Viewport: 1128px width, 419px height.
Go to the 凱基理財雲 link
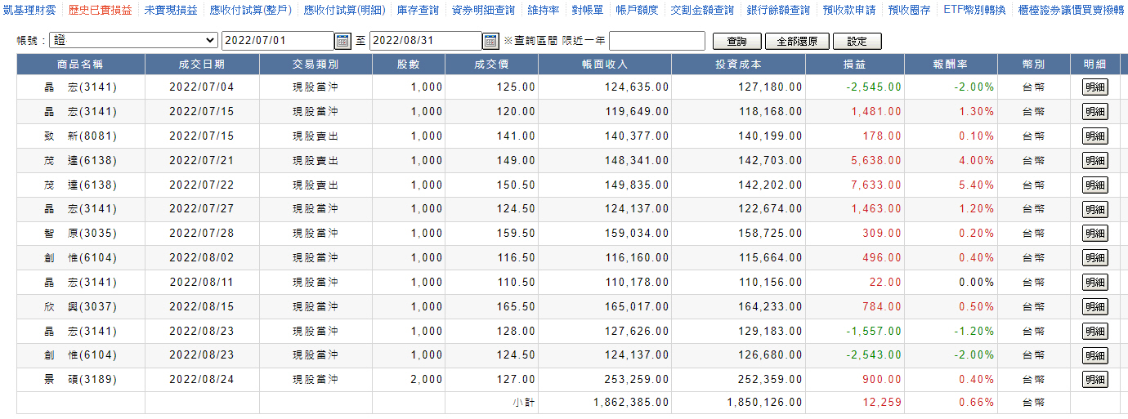coord(29,11)
